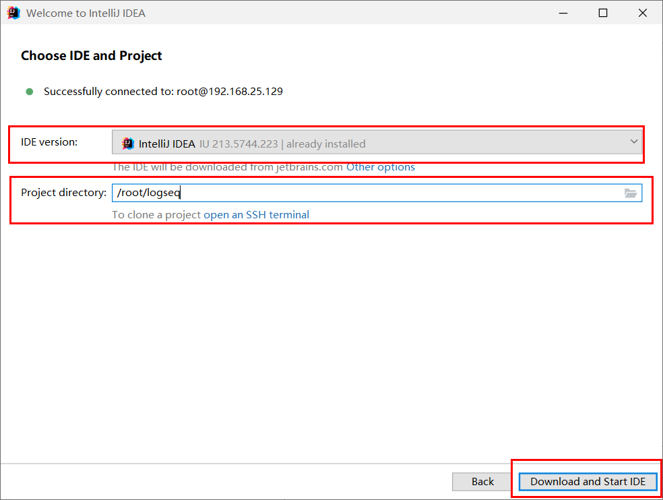The image size is (663, 500).
Task: Expand the IDE version dropdown arrow
Action: click(x=634, y=142)
